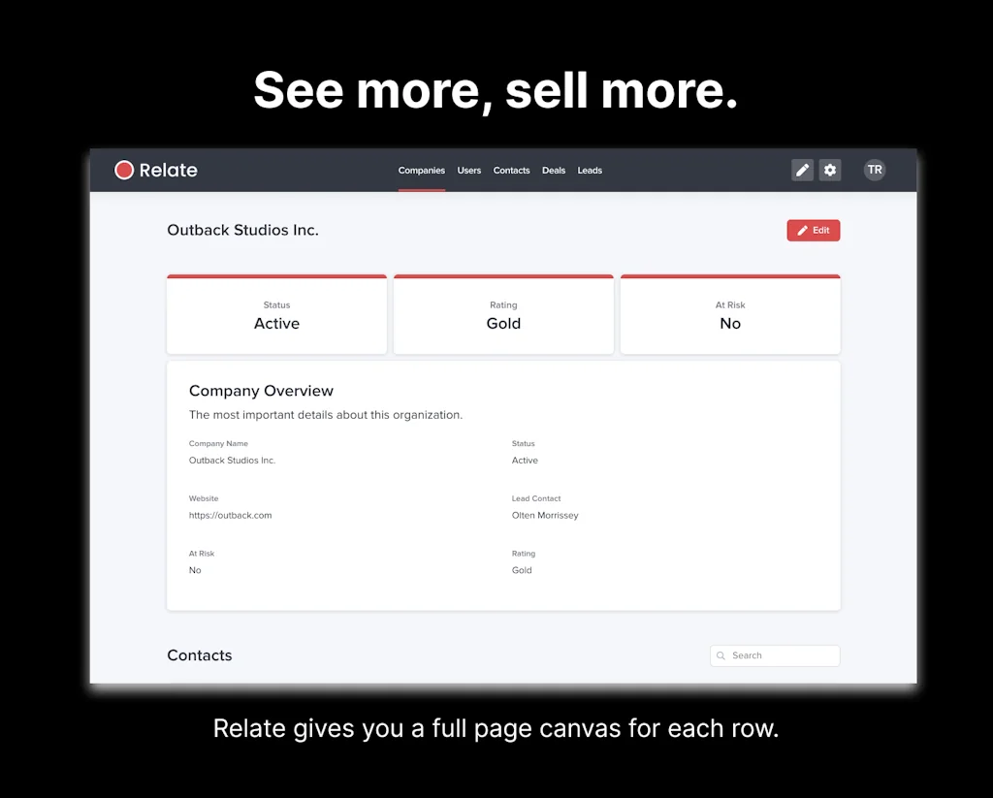
Task: Switch to the Companies tab
Action: click(422, 171)
